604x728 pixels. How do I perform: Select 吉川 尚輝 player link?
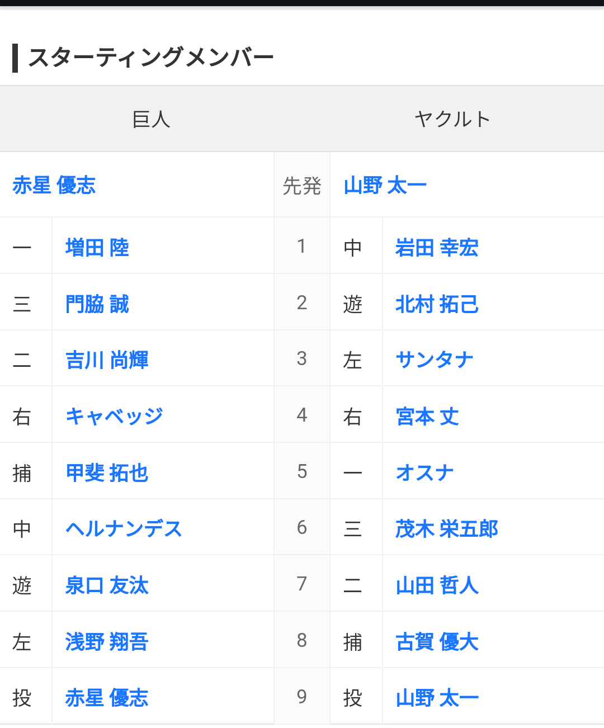coord(107,360)
